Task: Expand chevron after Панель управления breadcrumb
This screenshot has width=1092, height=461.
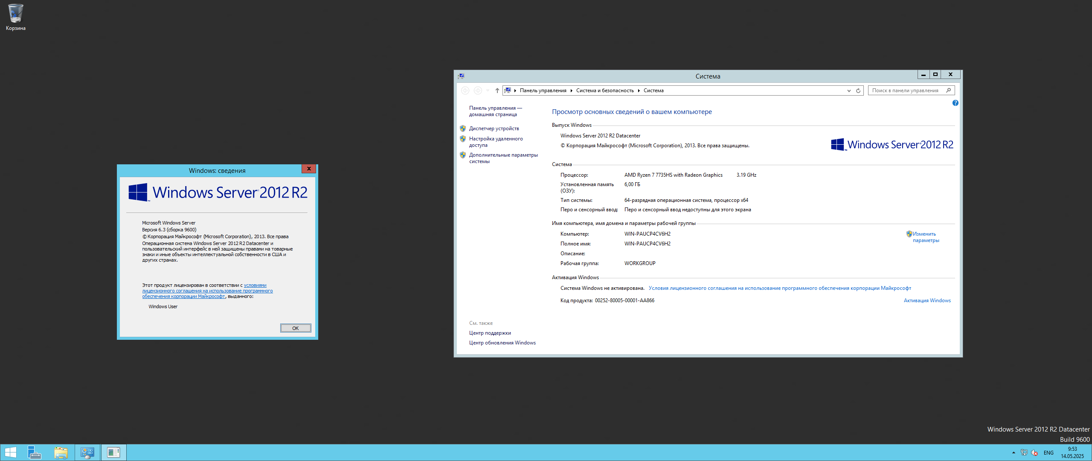Action: (571, 90)
